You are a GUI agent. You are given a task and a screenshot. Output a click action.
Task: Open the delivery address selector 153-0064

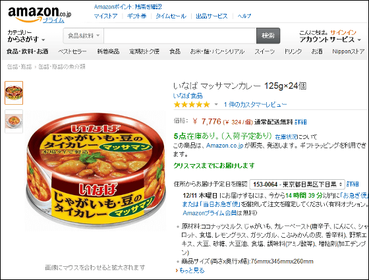tap(297, 184)
